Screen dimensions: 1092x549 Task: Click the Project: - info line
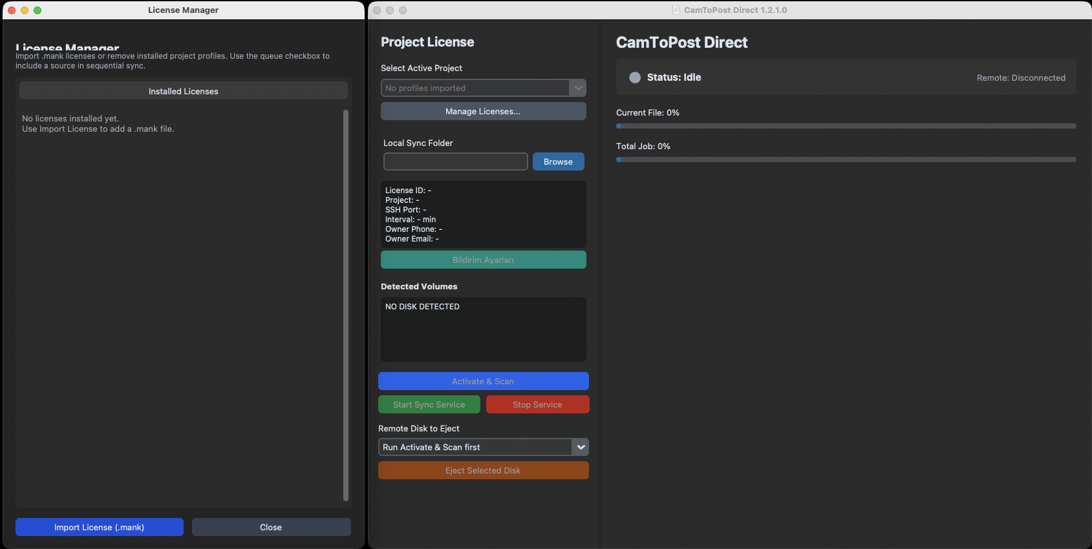[402, 200]
